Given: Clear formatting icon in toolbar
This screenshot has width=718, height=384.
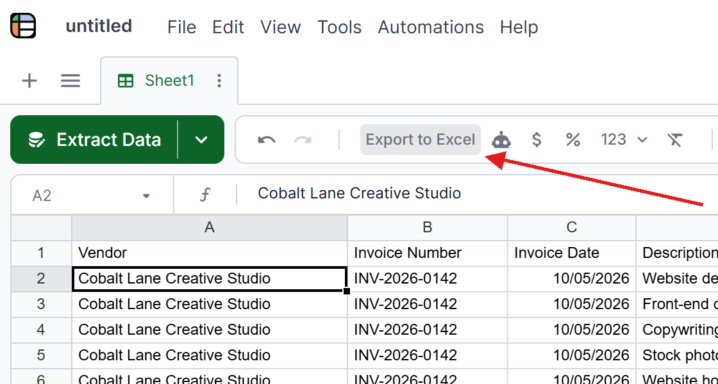Looking at the screenshot, I should (x=675, y=140).
